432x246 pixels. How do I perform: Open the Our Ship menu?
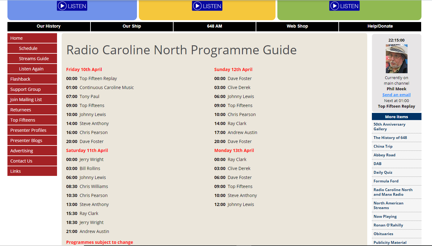[x=132, y=26]
